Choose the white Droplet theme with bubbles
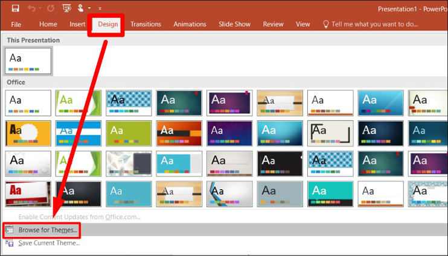Image resolution: width=448 pixels, height=256 pixels. (x=28, y=164)
